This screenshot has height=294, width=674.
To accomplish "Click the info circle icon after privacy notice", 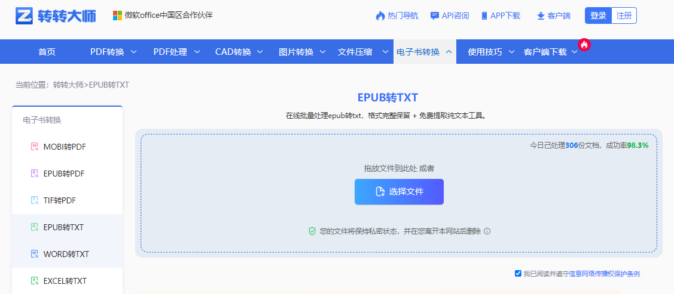I will [487, 231].
